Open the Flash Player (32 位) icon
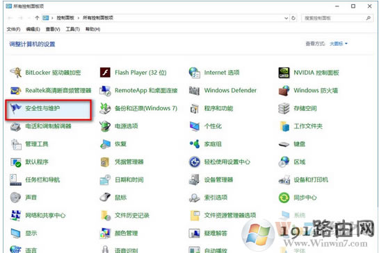 click(105, 73)
